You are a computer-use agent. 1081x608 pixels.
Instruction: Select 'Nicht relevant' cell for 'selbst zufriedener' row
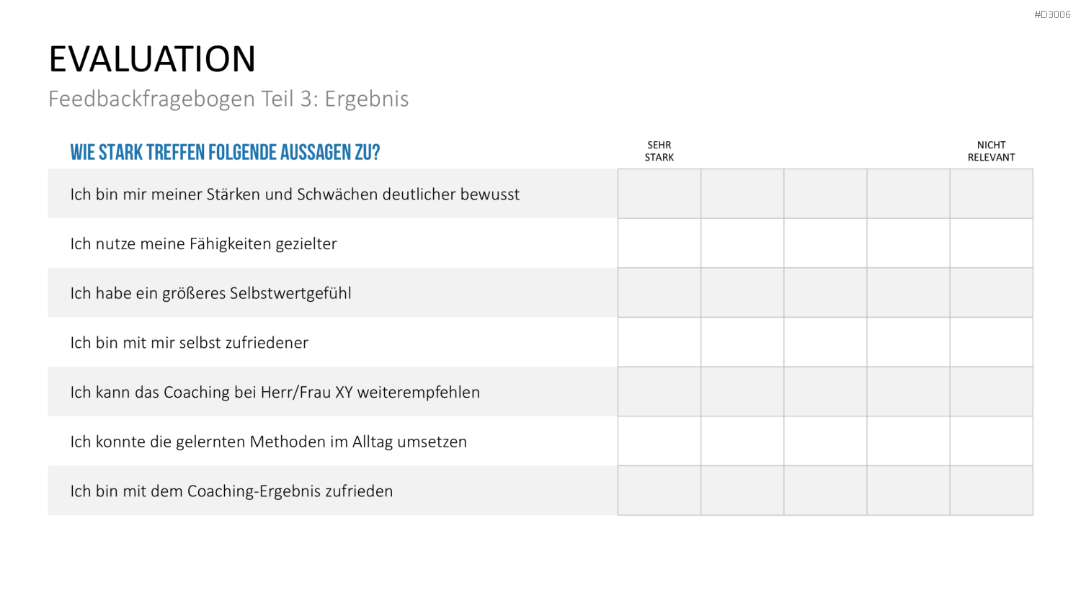point(992,342)
